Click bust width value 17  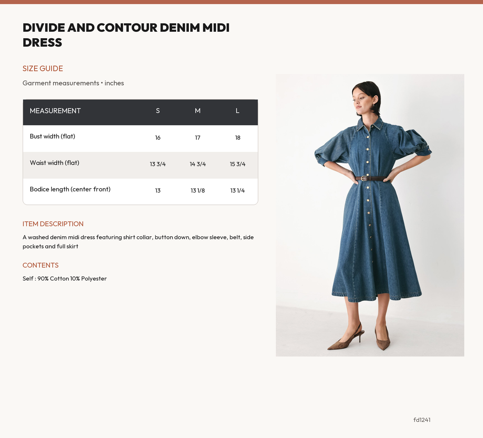tap(198, 138)
